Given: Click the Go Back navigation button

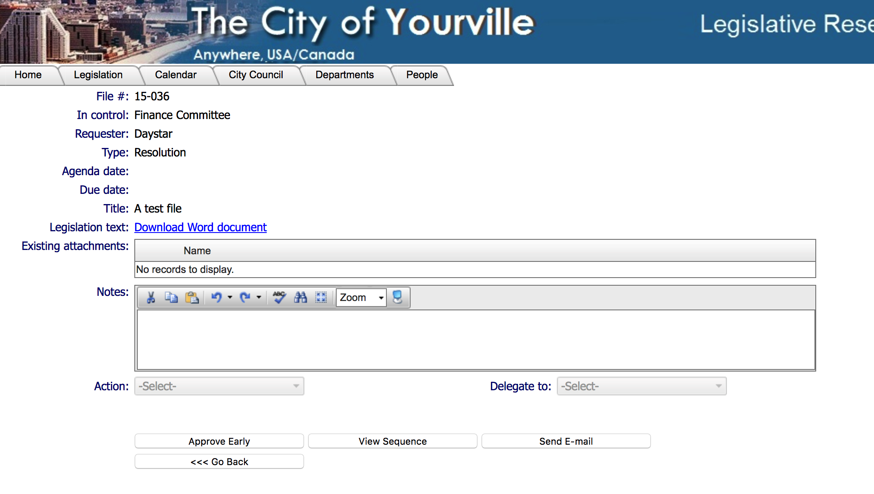Looking at the screenshot, I should [x=219, y=461].
